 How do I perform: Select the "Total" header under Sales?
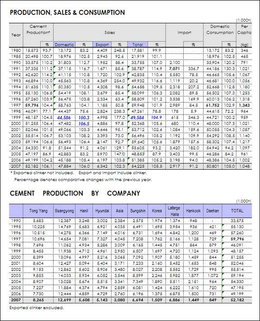[x=138, y=44]
